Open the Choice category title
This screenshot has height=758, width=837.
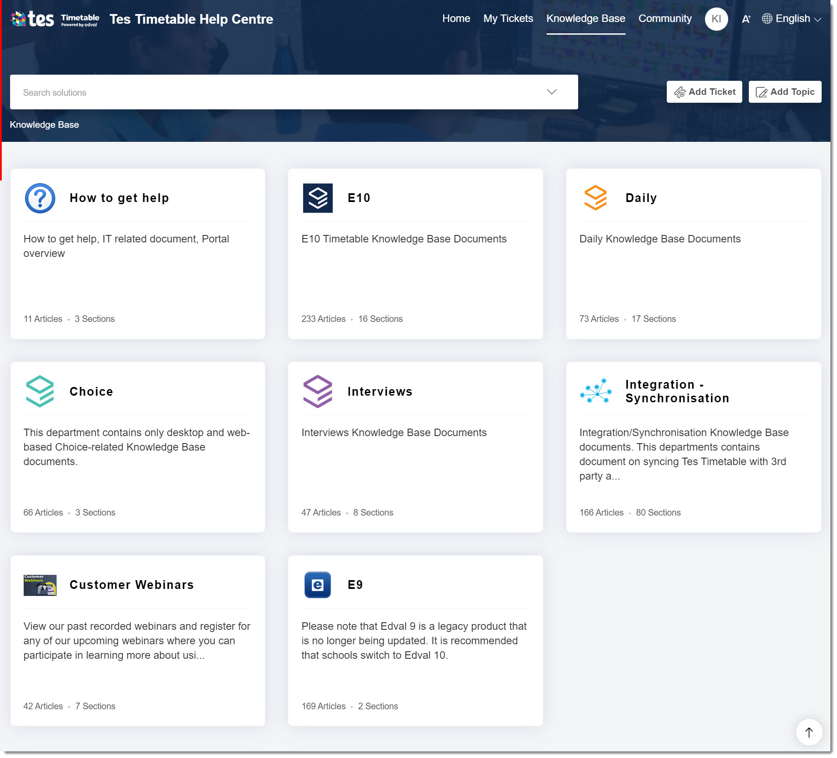(x=91, y=391)
